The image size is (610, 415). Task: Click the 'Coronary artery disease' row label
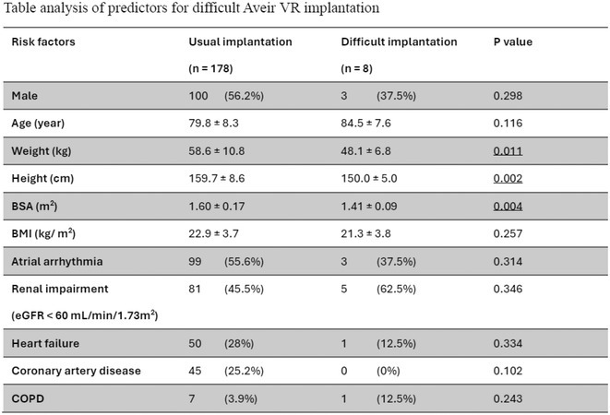click(76, 371)
